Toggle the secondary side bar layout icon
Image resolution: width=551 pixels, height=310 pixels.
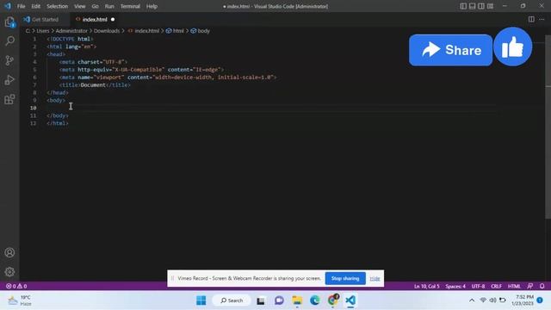481,6
